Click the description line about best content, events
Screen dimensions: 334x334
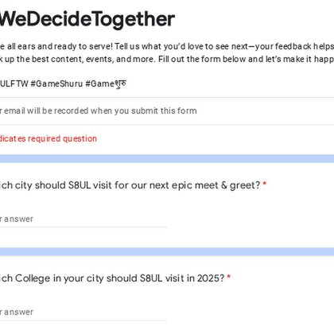(167, 59)
